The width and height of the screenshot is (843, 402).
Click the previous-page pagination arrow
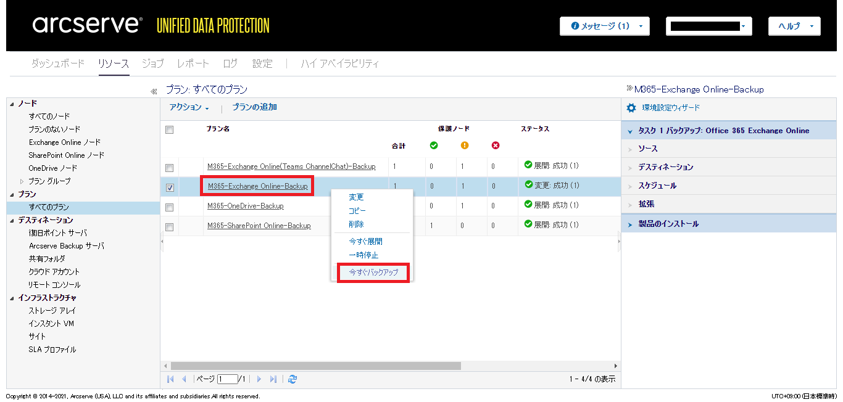(184, 379)
